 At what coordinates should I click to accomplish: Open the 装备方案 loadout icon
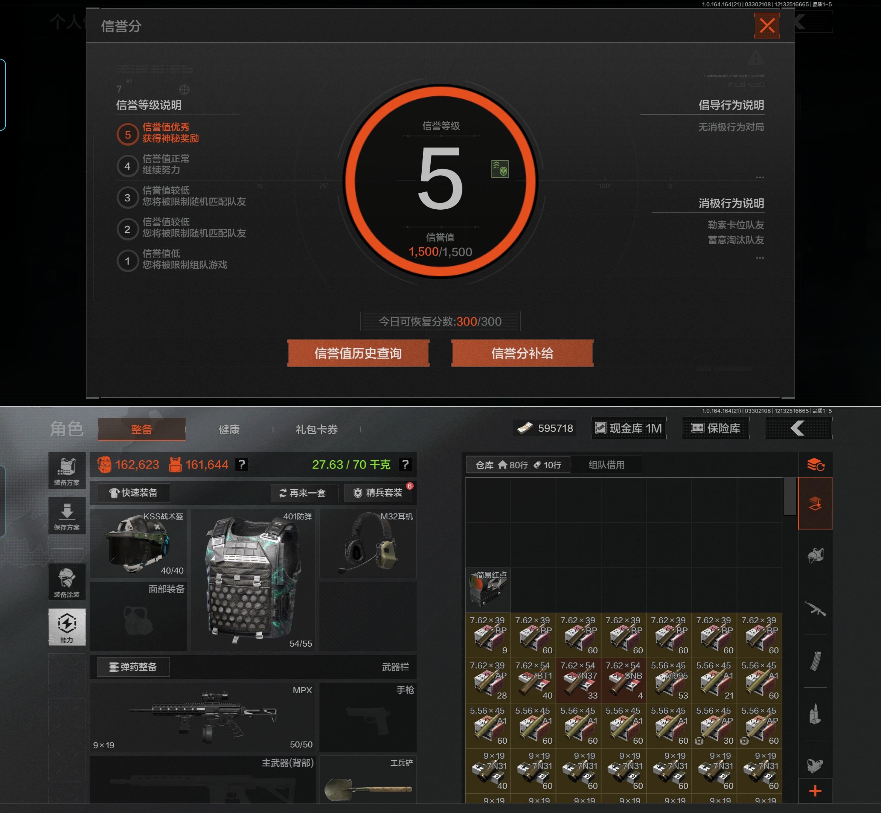point(67,470)
